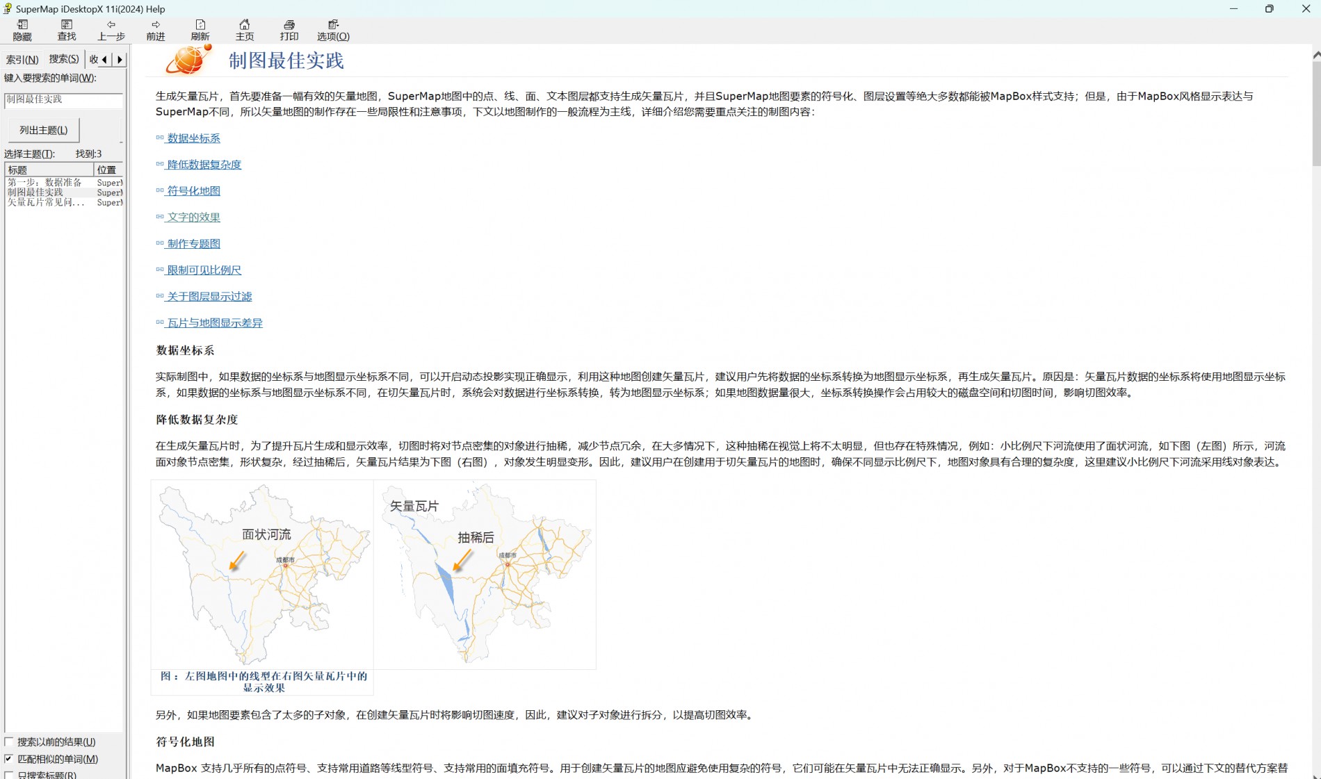Go back with the 上一步 toolbar icon
Screen dimensions: 1321x779
(x=111, y=30)
